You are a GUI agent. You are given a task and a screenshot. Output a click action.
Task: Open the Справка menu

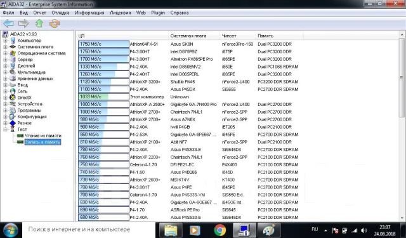[x=179, y=13]
